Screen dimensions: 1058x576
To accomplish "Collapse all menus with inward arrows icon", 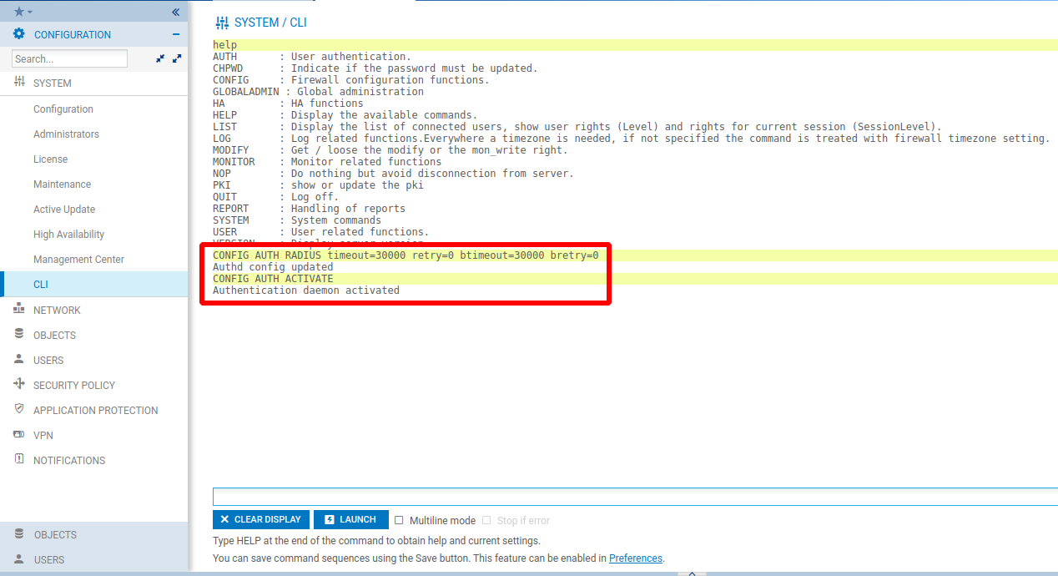I will [160, 59].
